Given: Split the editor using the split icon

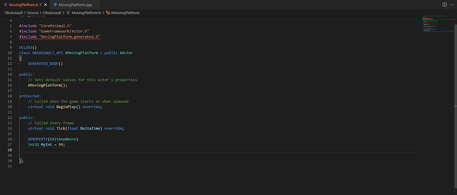Looking at the screenshot, I should [445, 5].
